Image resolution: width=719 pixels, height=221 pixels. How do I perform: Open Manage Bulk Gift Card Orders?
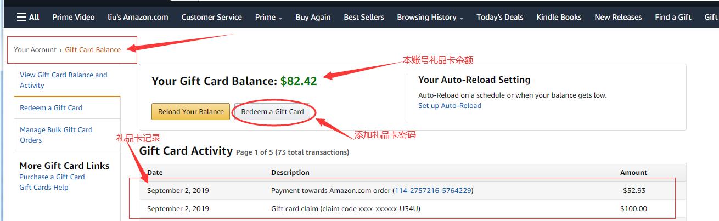[x=56, y=135]
